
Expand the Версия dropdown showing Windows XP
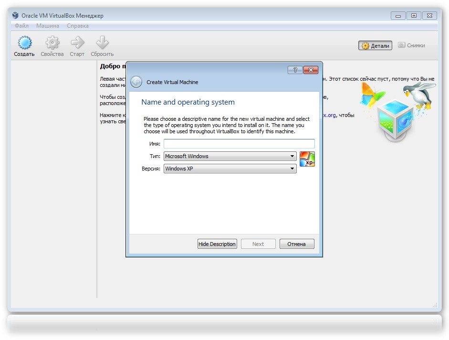230,169
